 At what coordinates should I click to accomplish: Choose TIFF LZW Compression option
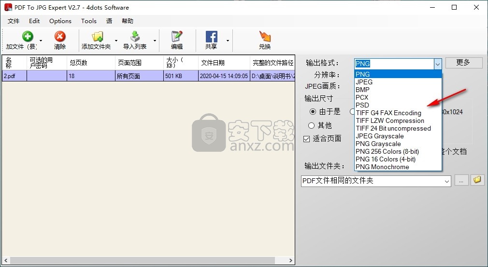click(x=398, y=121)
